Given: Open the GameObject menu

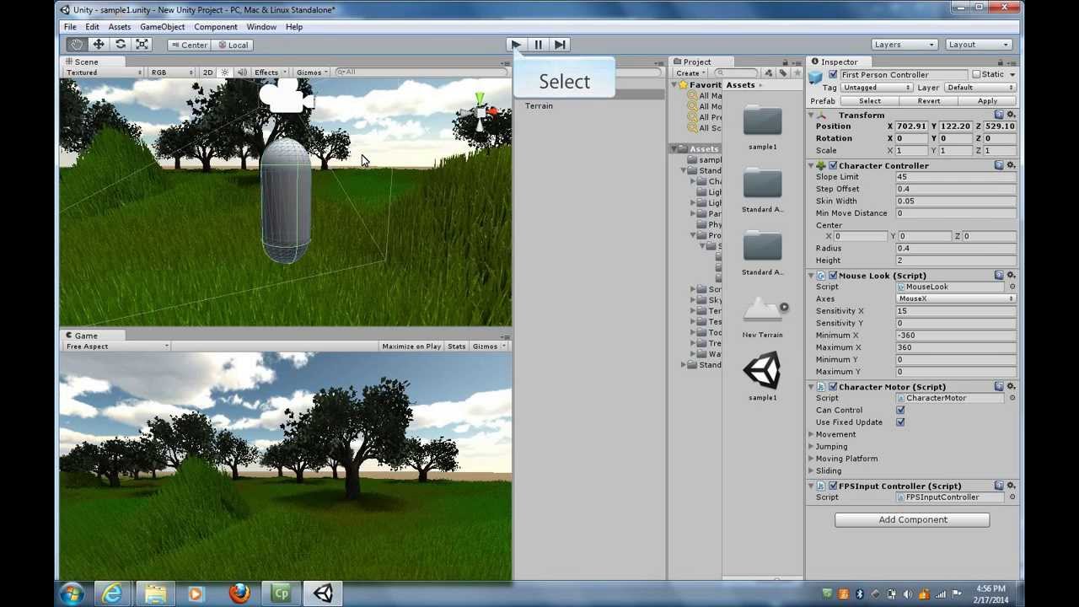Looking at the screenshot, I should tap(162, 27).
